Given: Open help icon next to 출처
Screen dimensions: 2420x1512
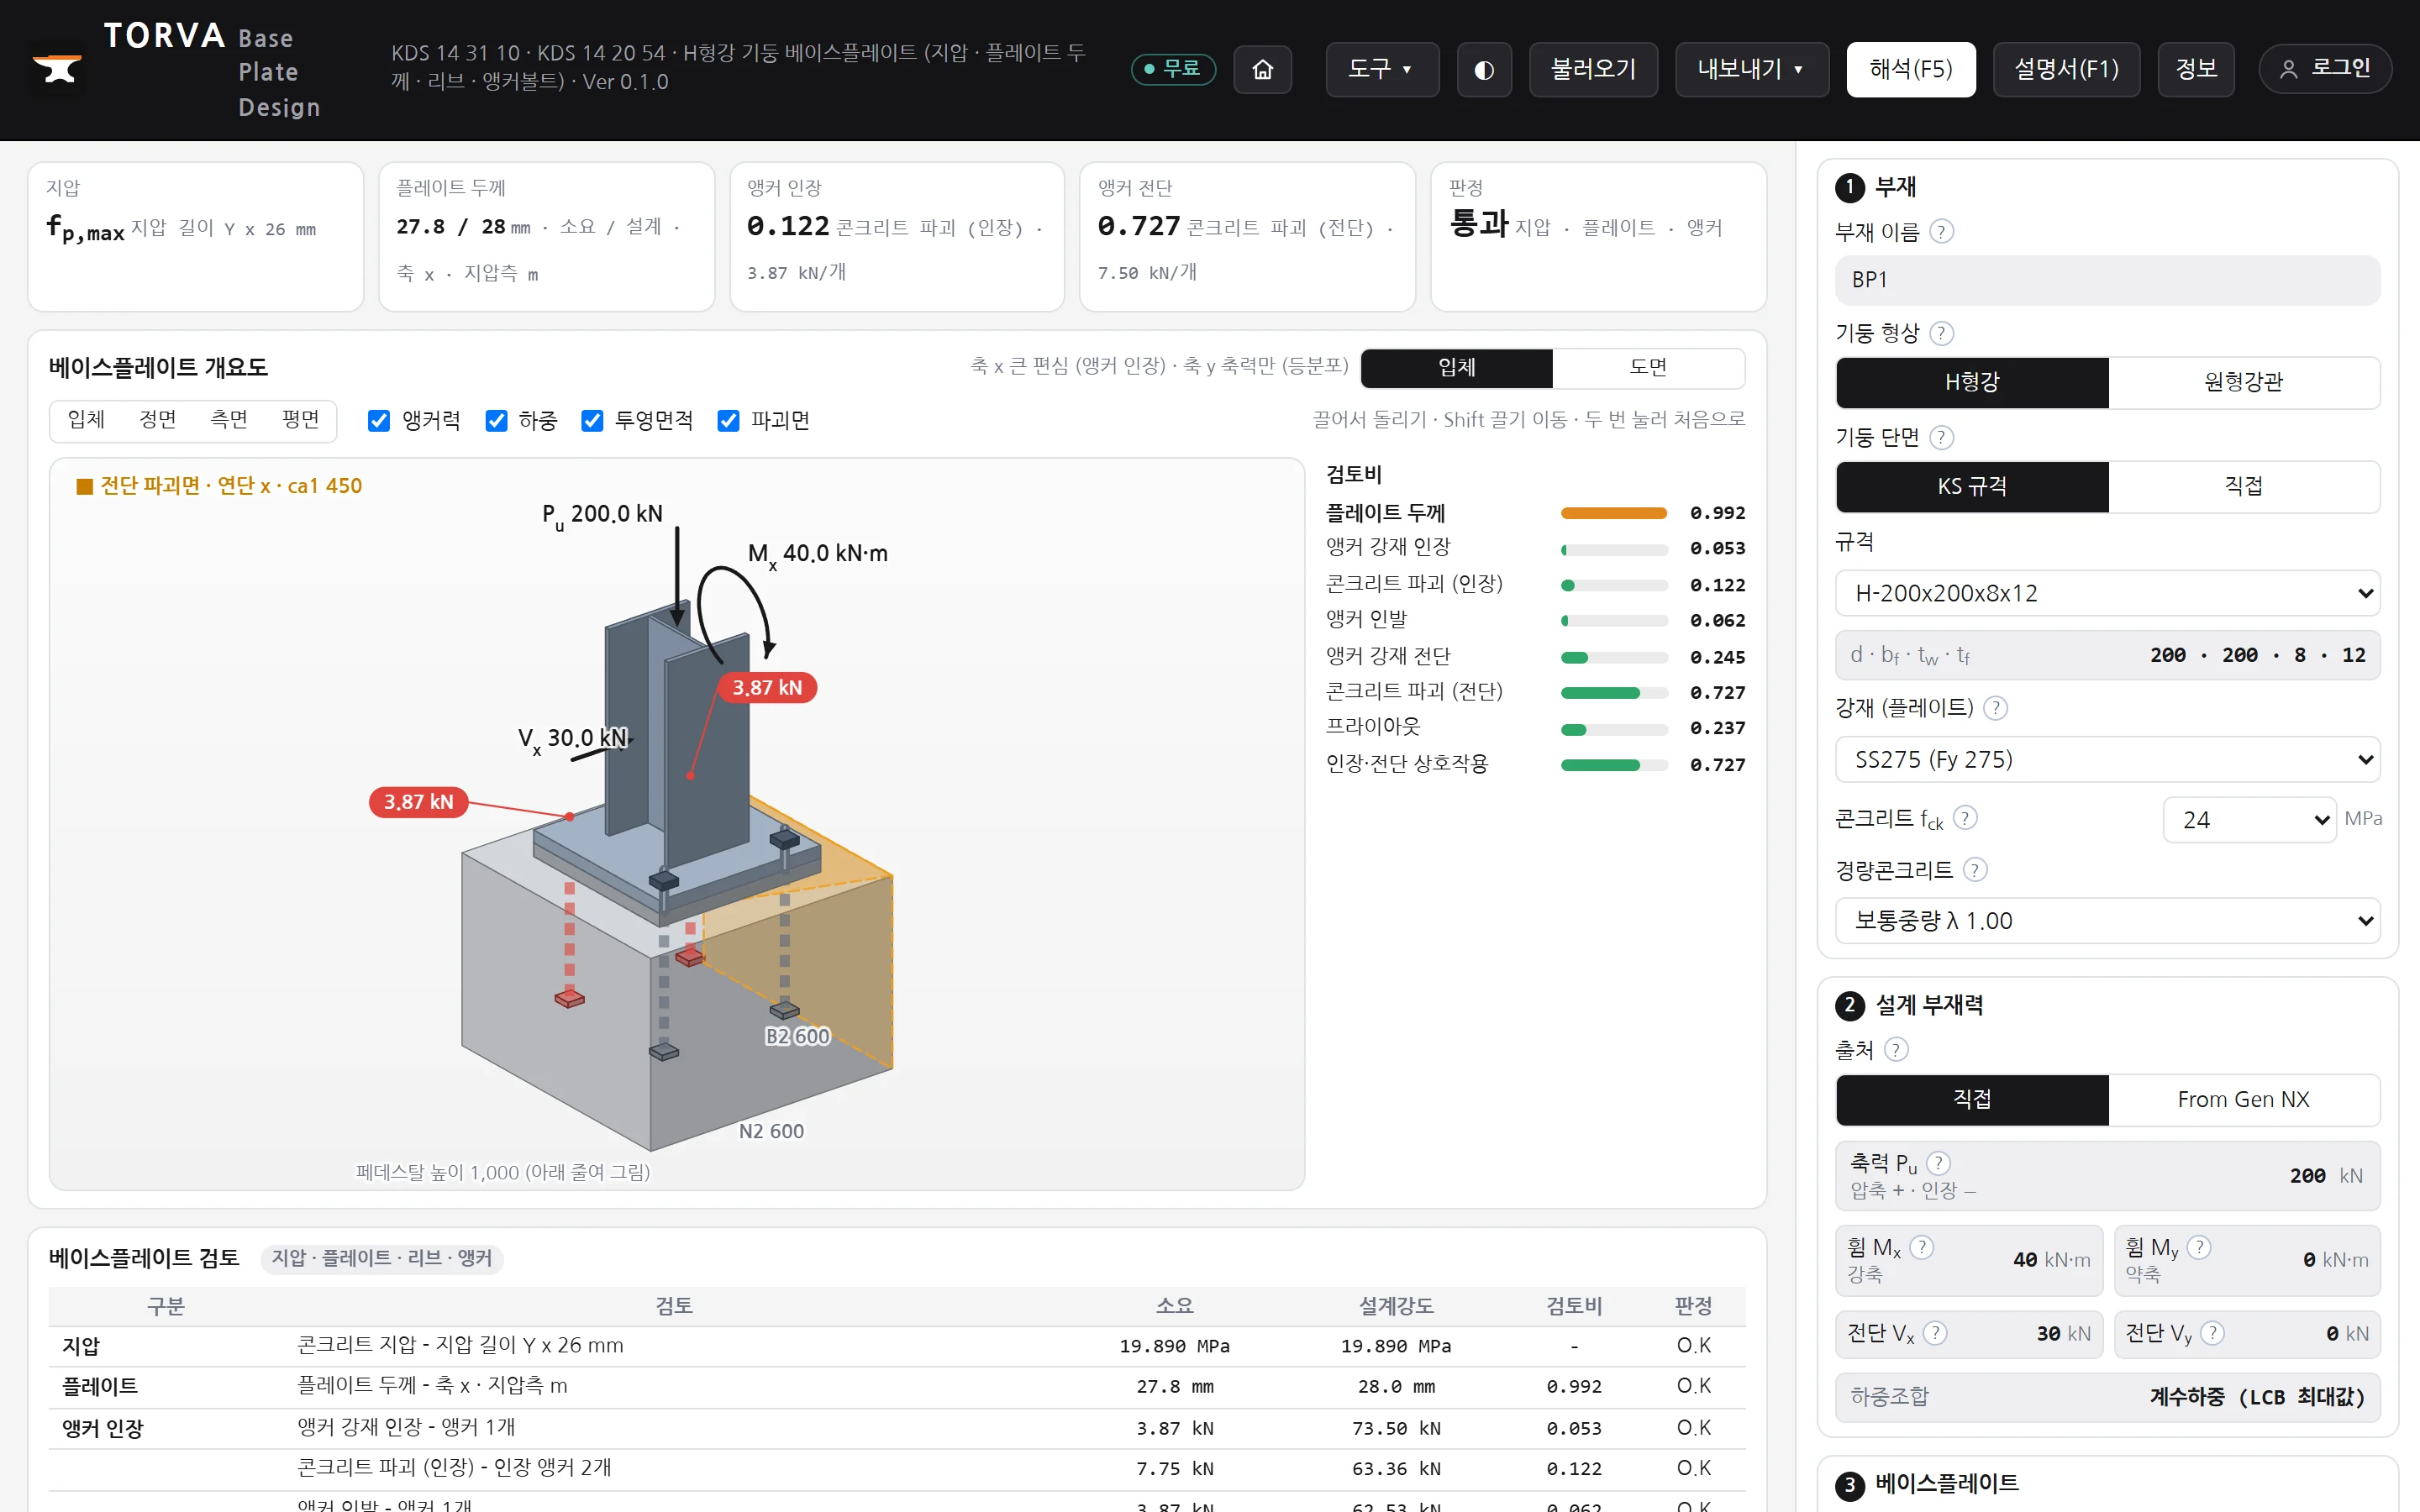Looking at the screenshot, I should (x=1896, y=1049).
